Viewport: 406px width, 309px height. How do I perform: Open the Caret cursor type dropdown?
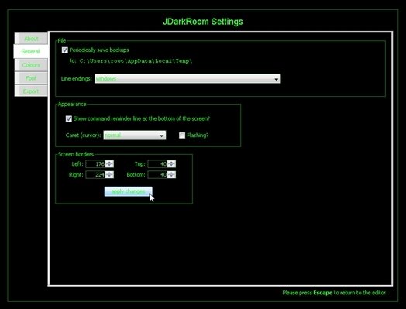pos(135,135)
